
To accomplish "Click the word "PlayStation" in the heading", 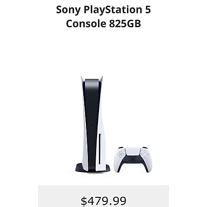I will pyautogui.click(x=113, y=10).
